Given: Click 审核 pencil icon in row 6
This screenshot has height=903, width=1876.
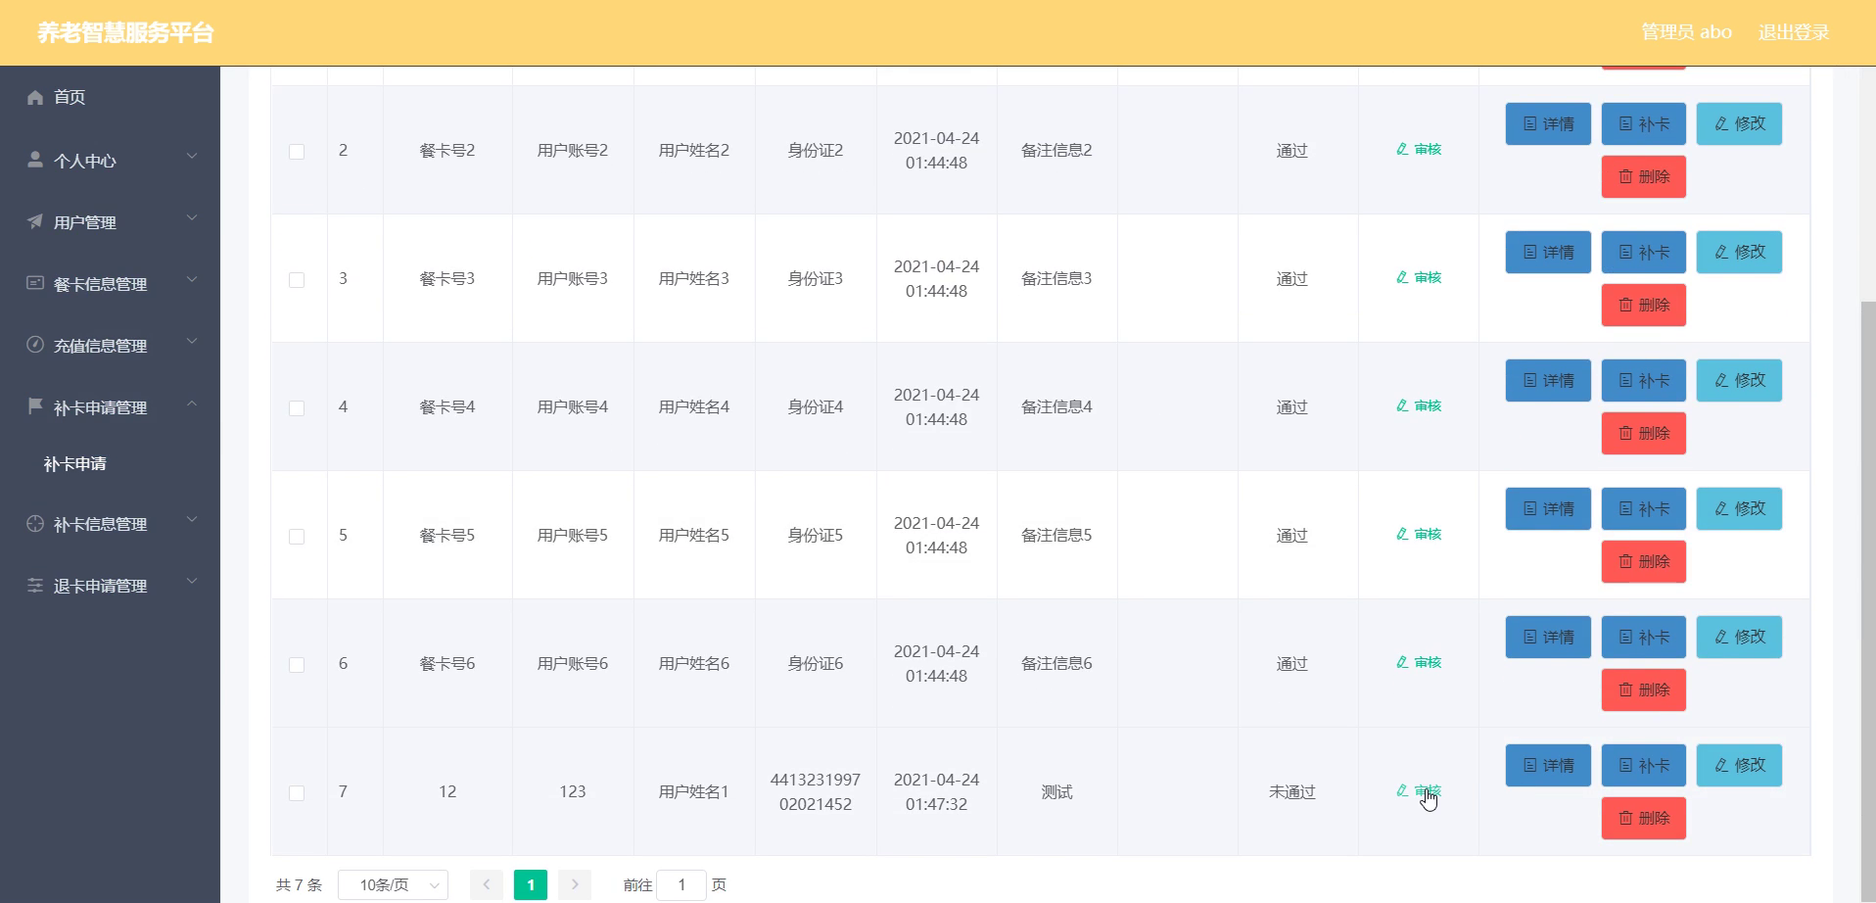Looking at the screenshot, I should click(x=1402, y=662).
